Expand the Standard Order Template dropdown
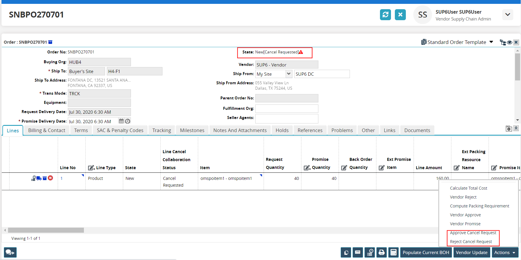The height and width of the screenshot is (260, 521). (x=491, y=42)
